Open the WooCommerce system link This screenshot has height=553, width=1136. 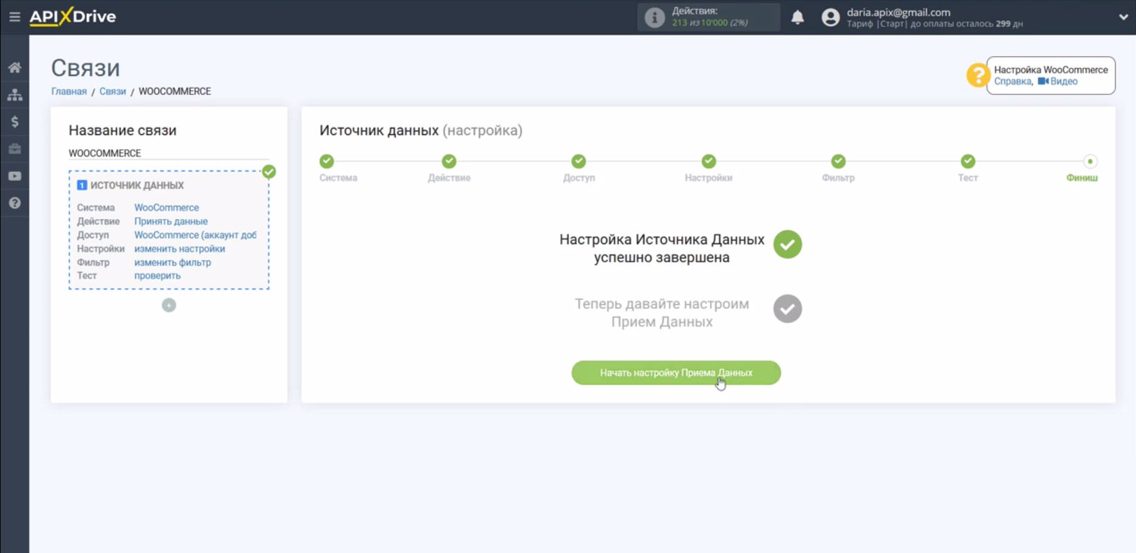pos(167,207)
